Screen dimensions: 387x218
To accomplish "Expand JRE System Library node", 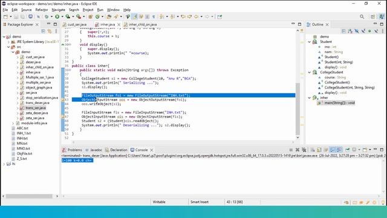I will pyautogui.click(x=8, y=42).
